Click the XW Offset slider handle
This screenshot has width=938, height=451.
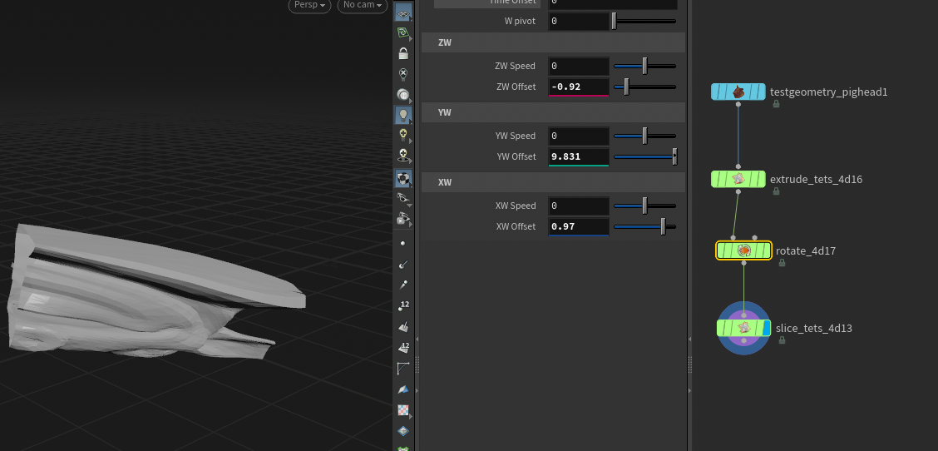point(663,226)
